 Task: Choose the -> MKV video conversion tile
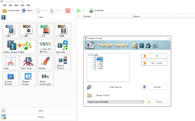coord(28,30)
